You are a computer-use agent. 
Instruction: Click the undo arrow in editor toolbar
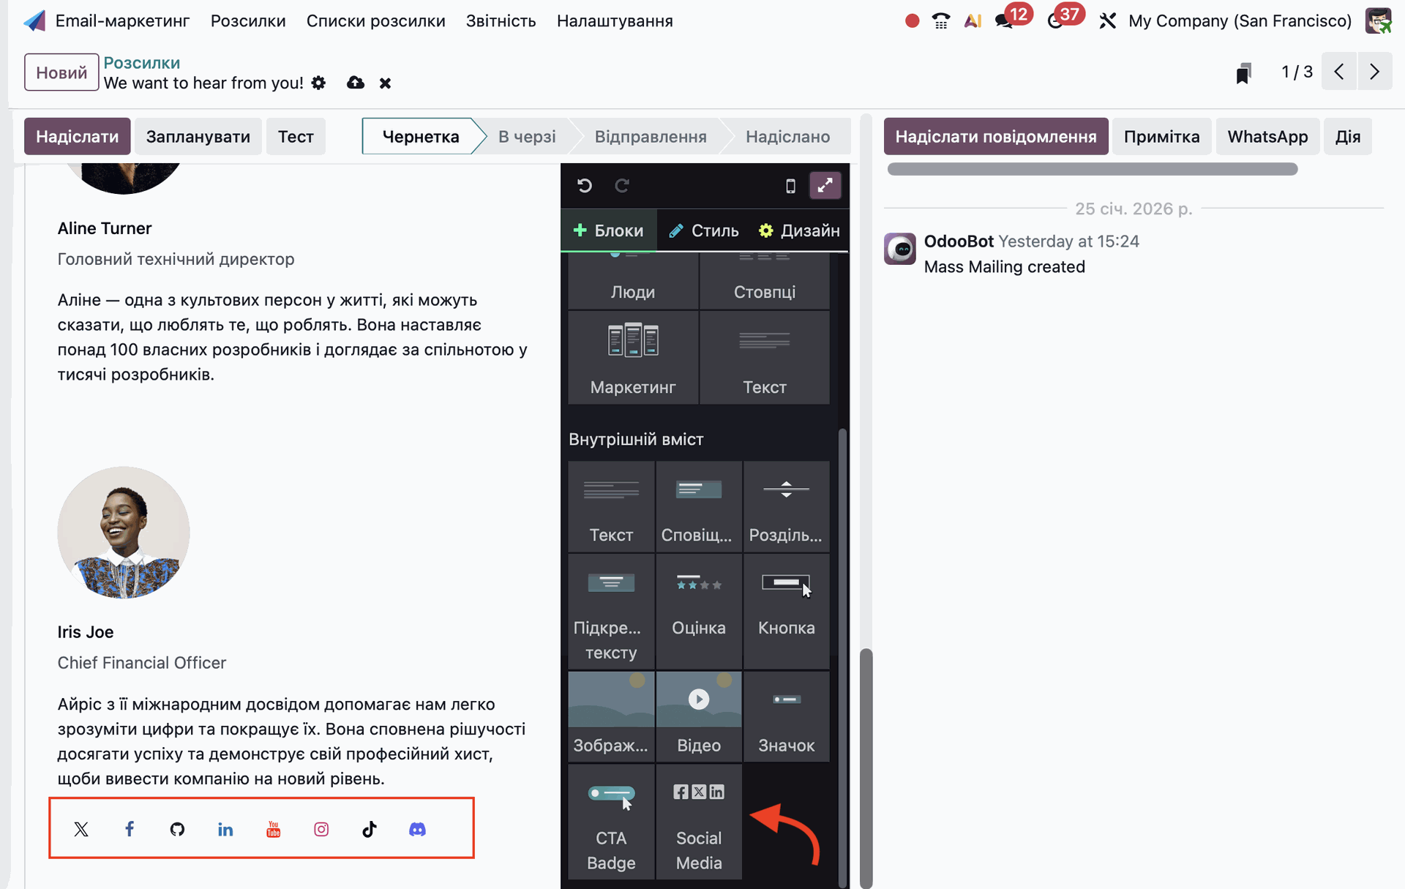pos(584,186)
